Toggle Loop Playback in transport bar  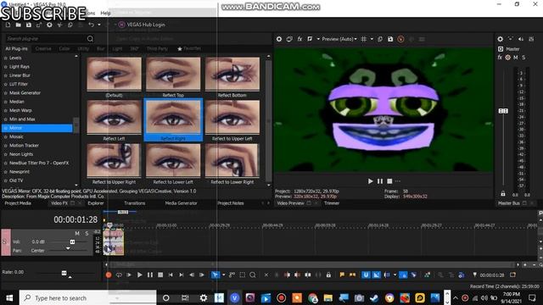[x=119, y=274]
